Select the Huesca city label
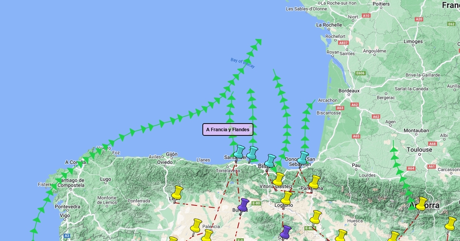 pyautogui.click(x=355, y=221)
